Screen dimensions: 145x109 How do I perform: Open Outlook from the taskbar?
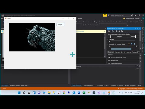(74, 93)
